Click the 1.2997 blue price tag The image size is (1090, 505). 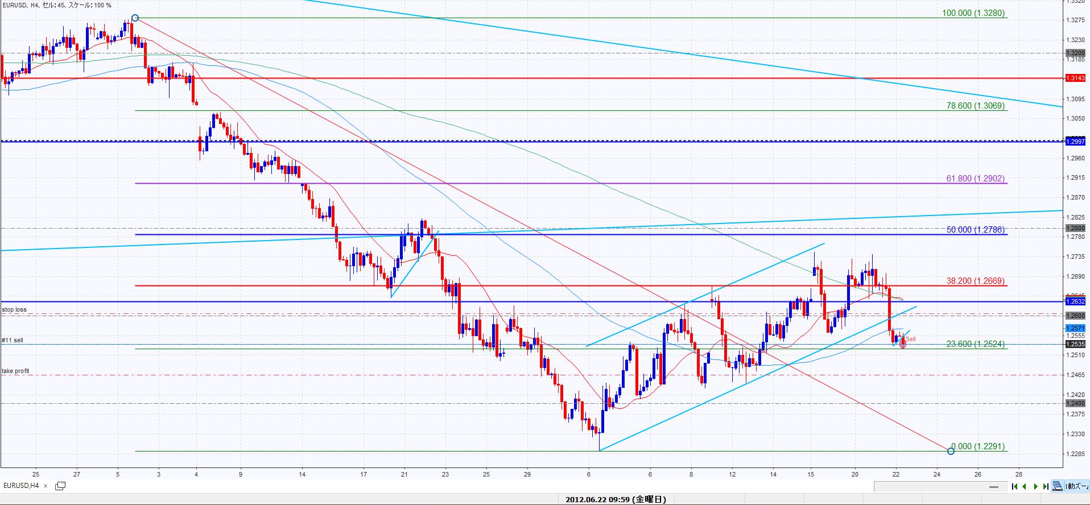(x=1076, y=142)
